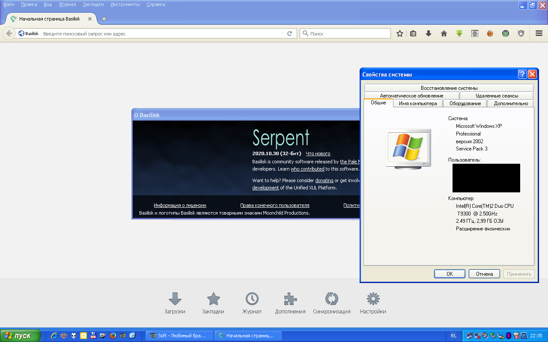Switch to Оборудование tab

pos(465,103)
